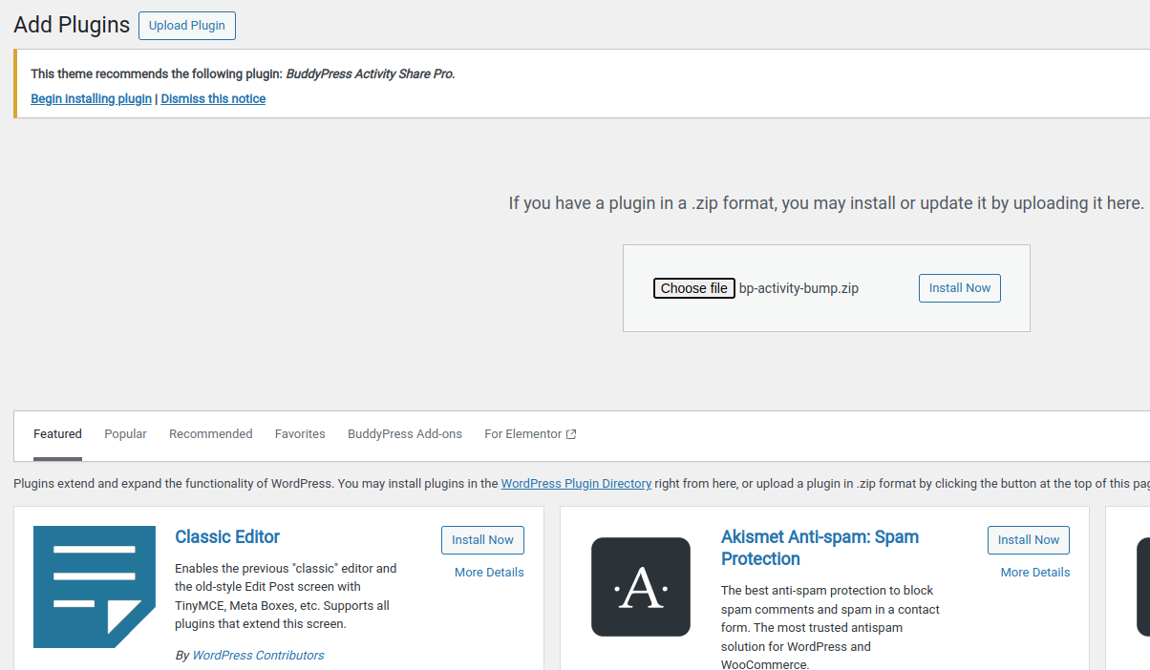
Task: Switch to the Popular plugins tab
Action: (125, 433)
